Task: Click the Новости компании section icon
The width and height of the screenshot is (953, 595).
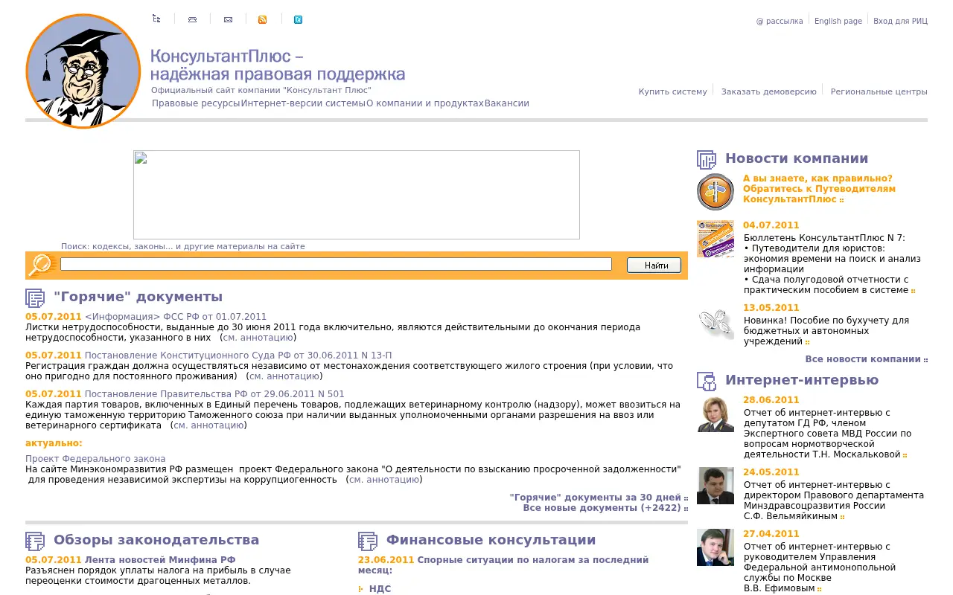Action: click(x=707, y=159)
